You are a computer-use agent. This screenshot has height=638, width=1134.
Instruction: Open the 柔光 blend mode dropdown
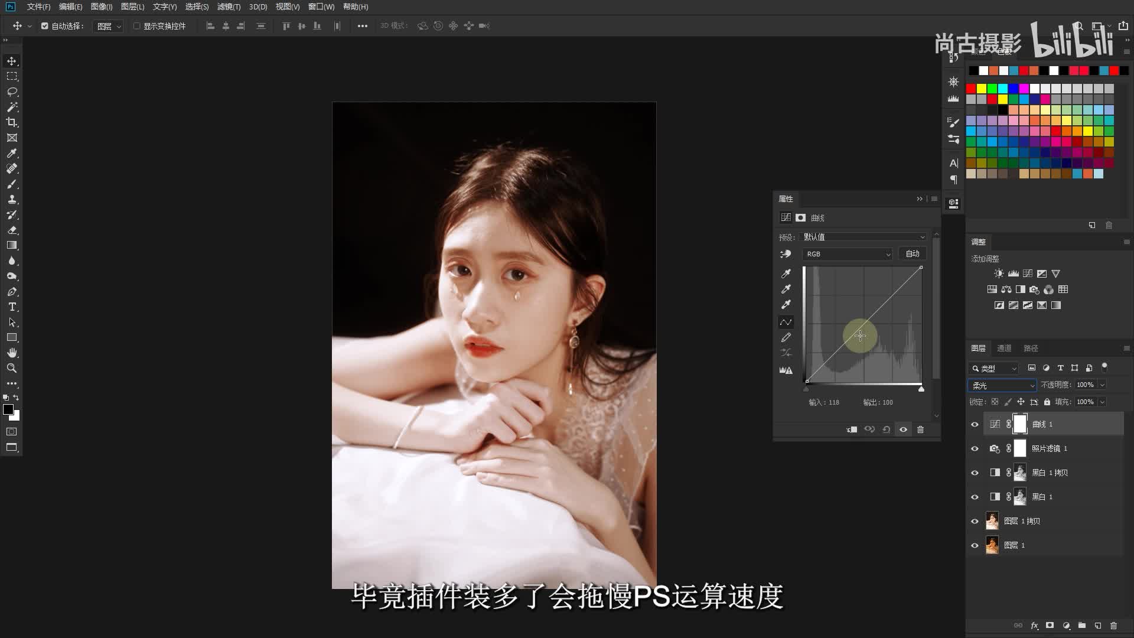[1002, 385]
